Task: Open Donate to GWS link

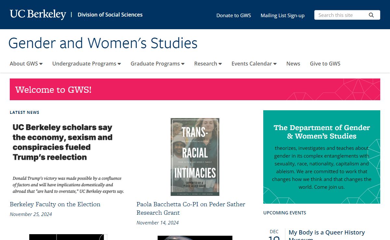Action: pyautogui.click(x=234, y=16)
